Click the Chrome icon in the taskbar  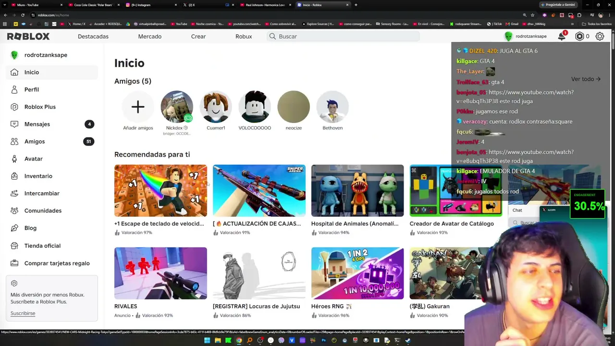click(x=239, y=341)
